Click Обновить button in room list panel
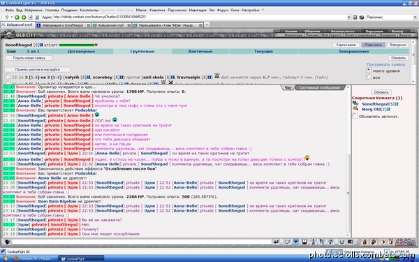The width and height of the screenshot is (419, 262). pos(381,92)
